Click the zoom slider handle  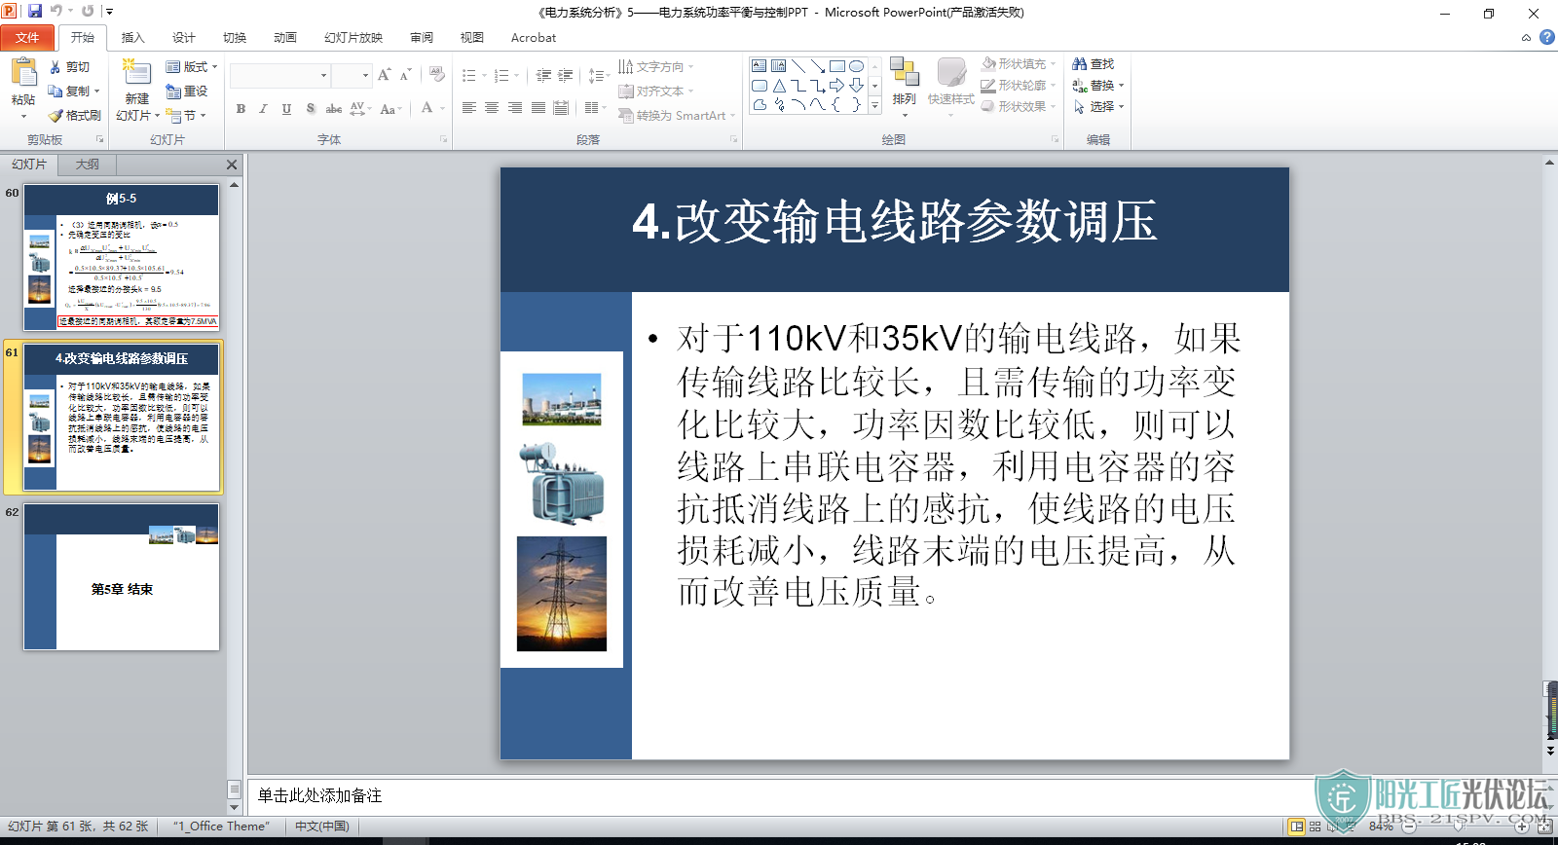coord(1457,827)
